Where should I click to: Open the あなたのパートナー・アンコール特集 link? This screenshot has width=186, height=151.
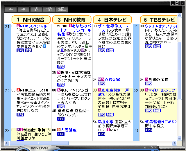(x=74, y=30)
